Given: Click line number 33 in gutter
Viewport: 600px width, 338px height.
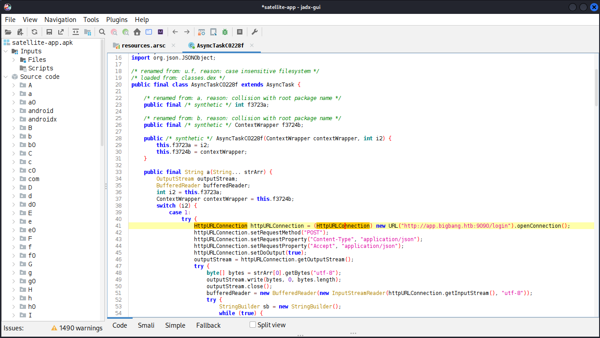Looking at the screenshot, I should [x=118, y=172].
